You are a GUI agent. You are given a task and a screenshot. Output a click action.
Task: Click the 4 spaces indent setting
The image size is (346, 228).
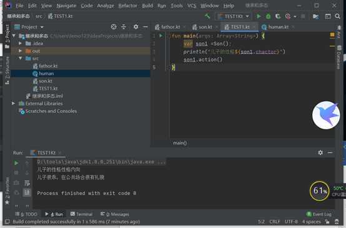tap(312, 222)
